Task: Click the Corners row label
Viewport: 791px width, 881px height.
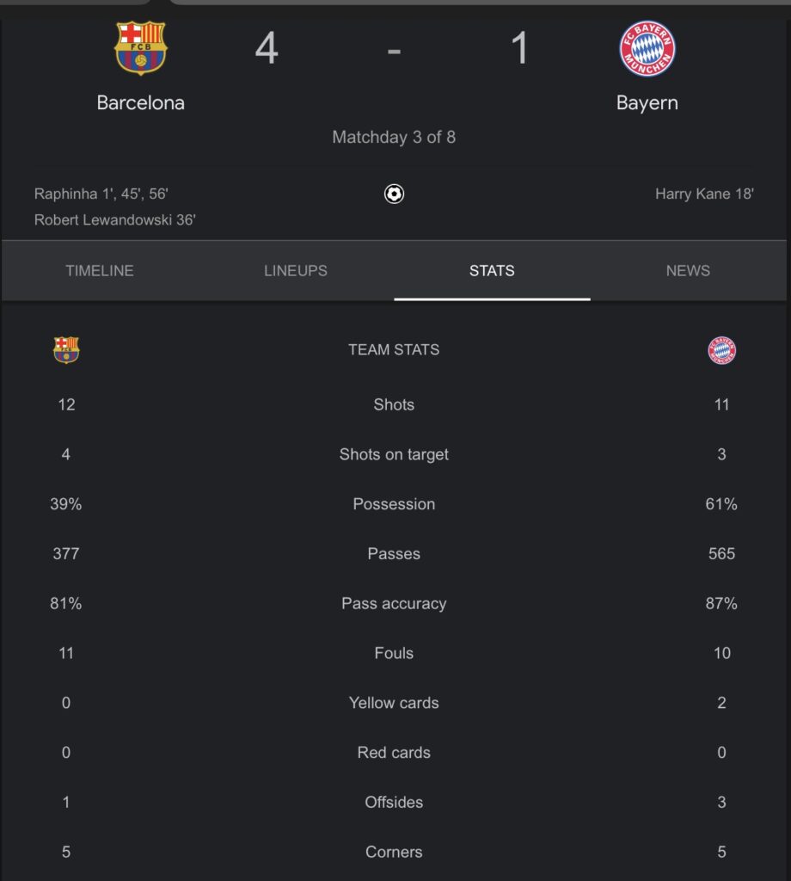Action: click(x=394, y=852)
